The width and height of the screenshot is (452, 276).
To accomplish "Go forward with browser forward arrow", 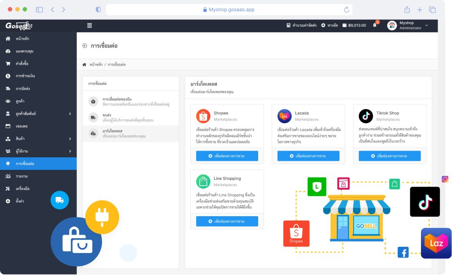I will pyautogui.click(x=63, y=10).
